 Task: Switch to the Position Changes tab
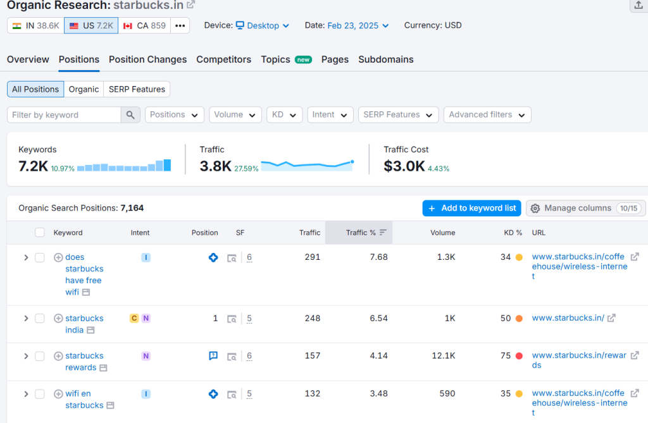pos(147,59)
